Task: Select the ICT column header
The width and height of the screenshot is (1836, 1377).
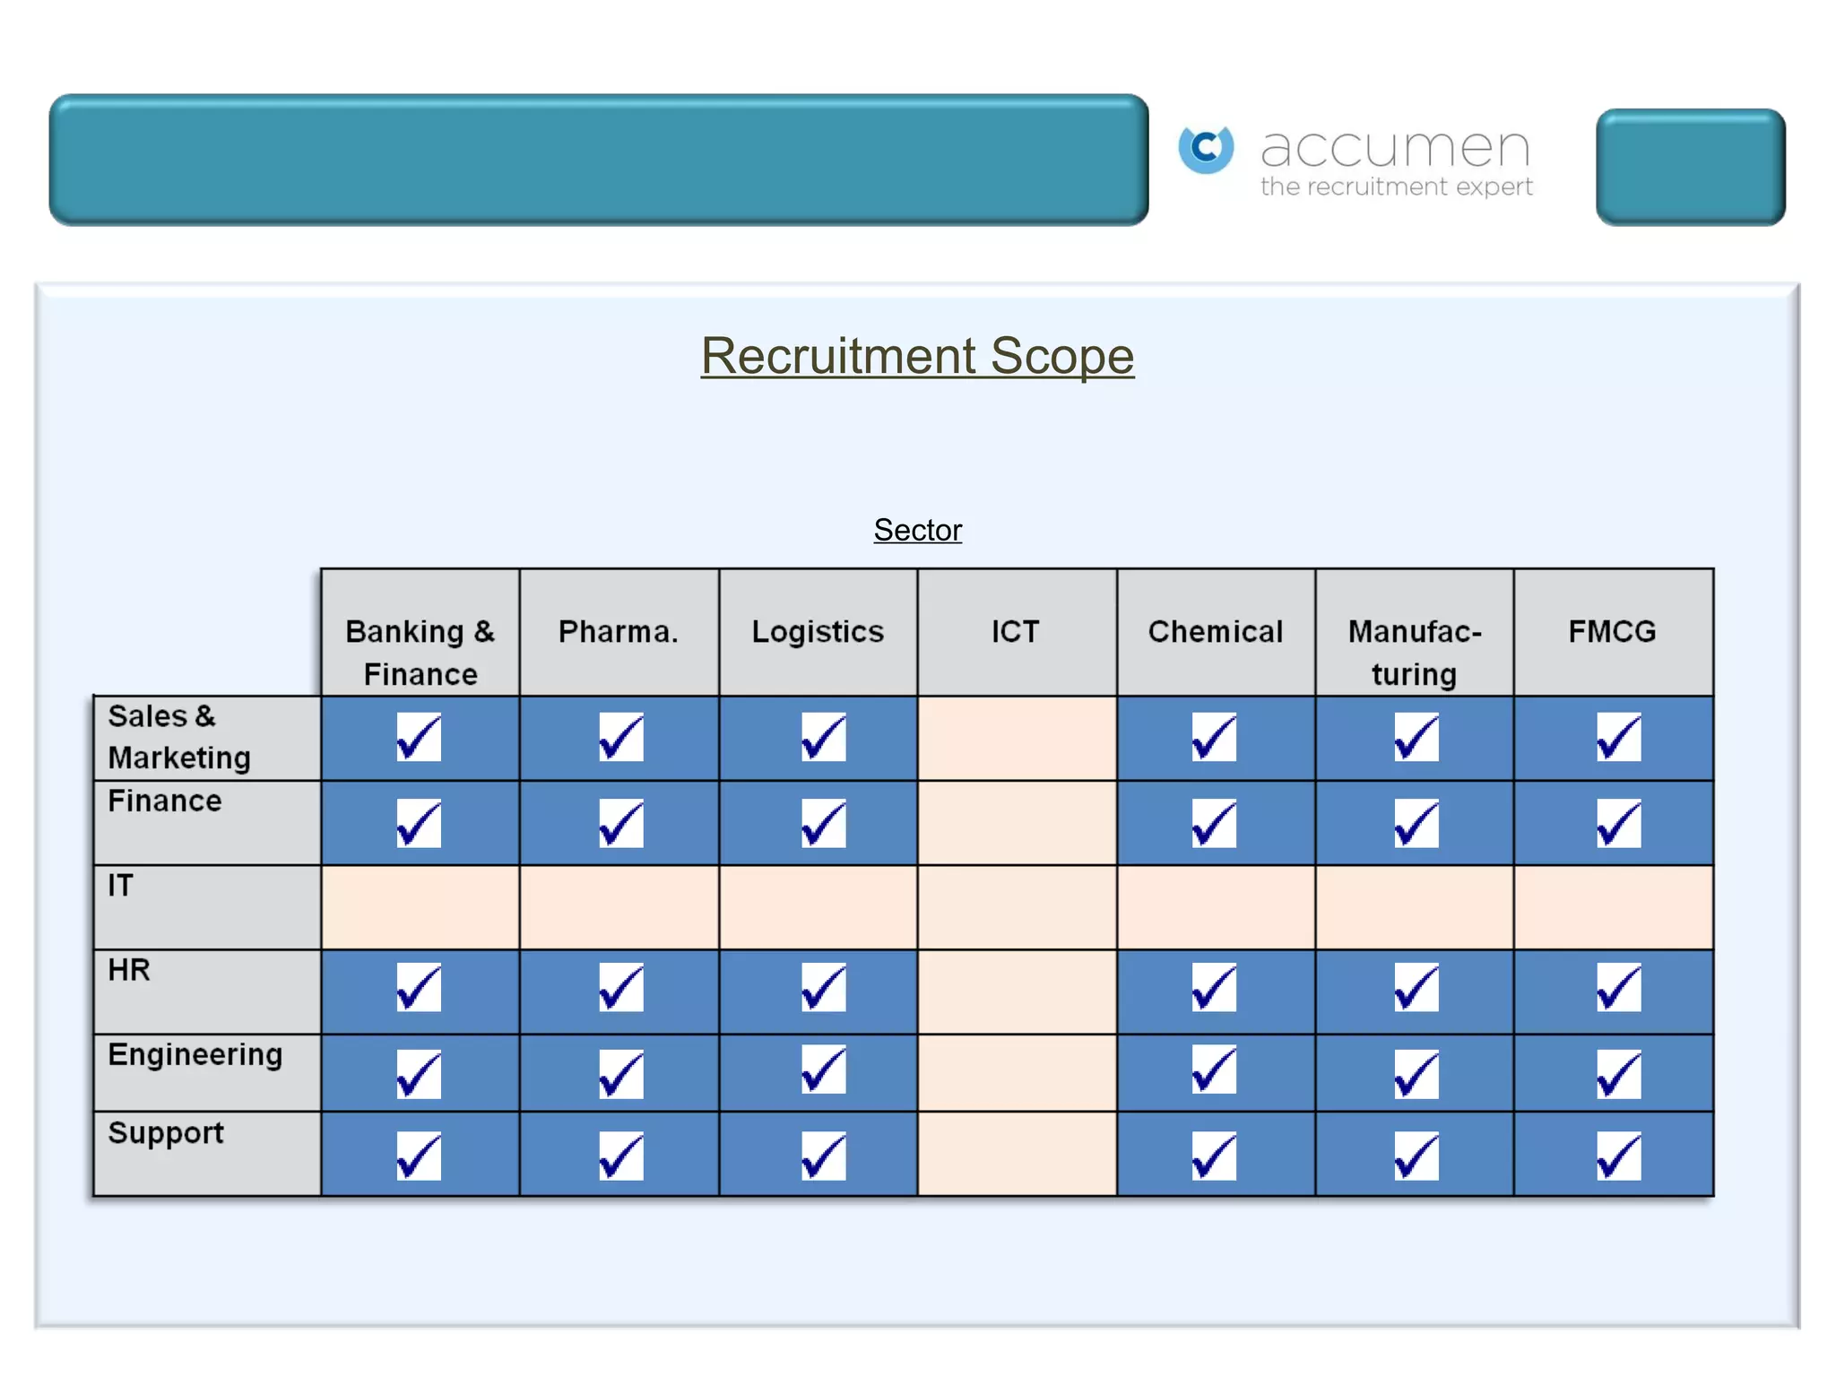Action: 1018,633
